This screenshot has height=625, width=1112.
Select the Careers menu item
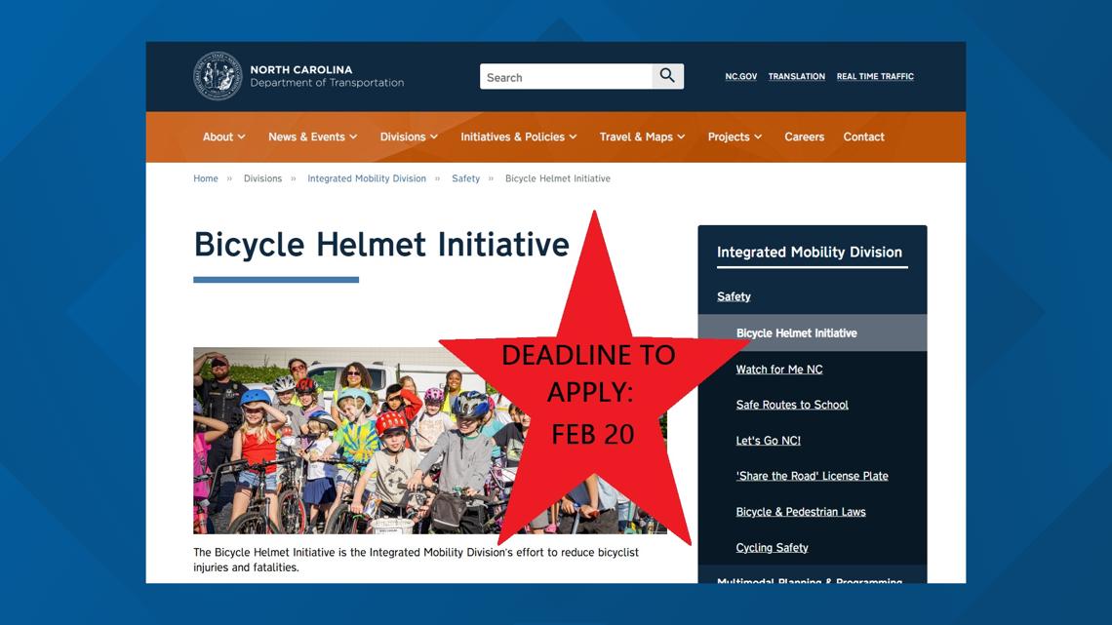[804, 137]
